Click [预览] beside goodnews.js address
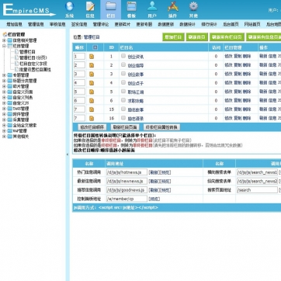Image resolution: width=281 pixels, height=281 pixels. click(x=165, y=190)
